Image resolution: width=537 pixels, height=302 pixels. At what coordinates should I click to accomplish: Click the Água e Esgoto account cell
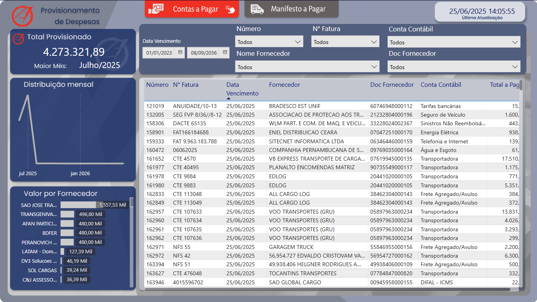[x=438, y=150]
